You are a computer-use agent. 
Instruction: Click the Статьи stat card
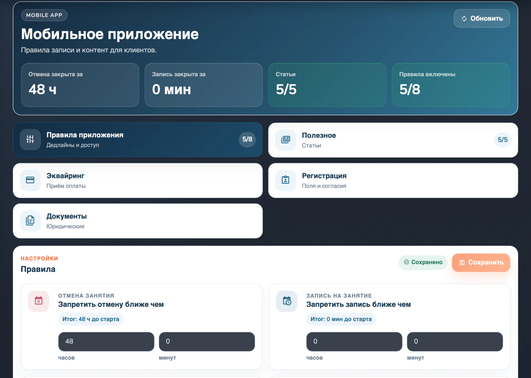327,85
